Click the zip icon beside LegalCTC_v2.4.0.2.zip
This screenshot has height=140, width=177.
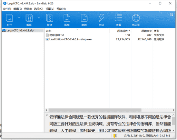(4, 30)
